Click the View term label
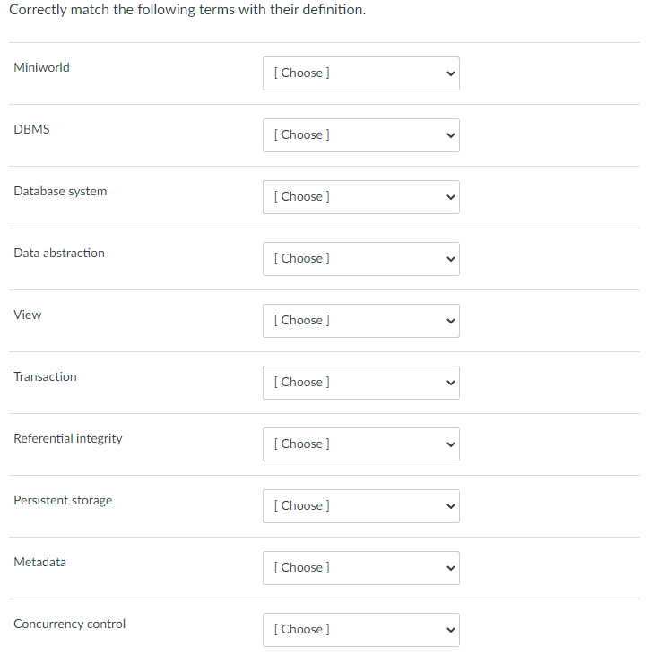This screenshot has width=650, height=655. coord(28,315)
